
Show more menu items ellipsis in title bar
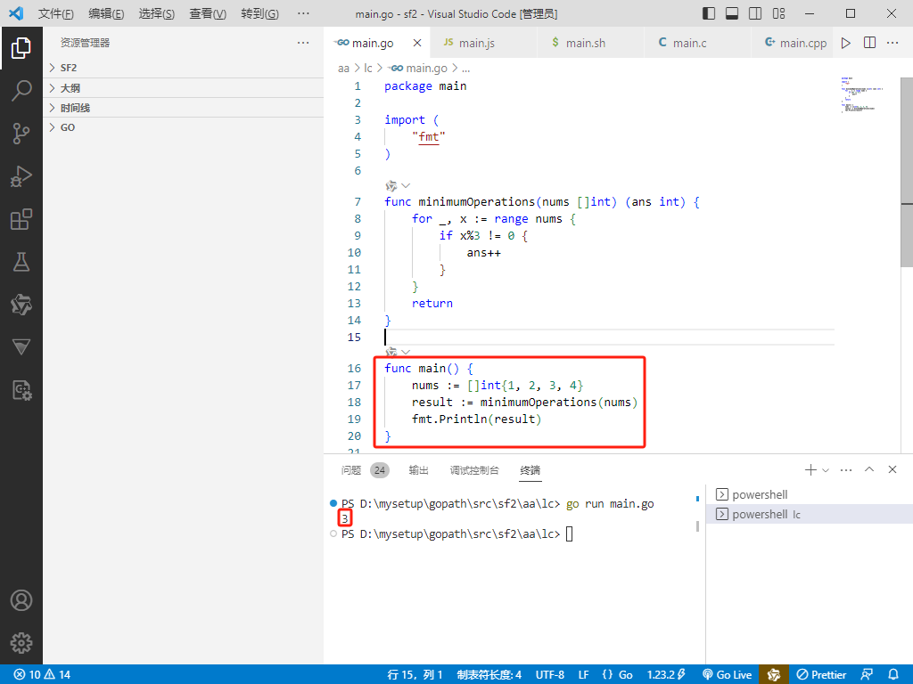pyautogui.click(x=303, y=13)
